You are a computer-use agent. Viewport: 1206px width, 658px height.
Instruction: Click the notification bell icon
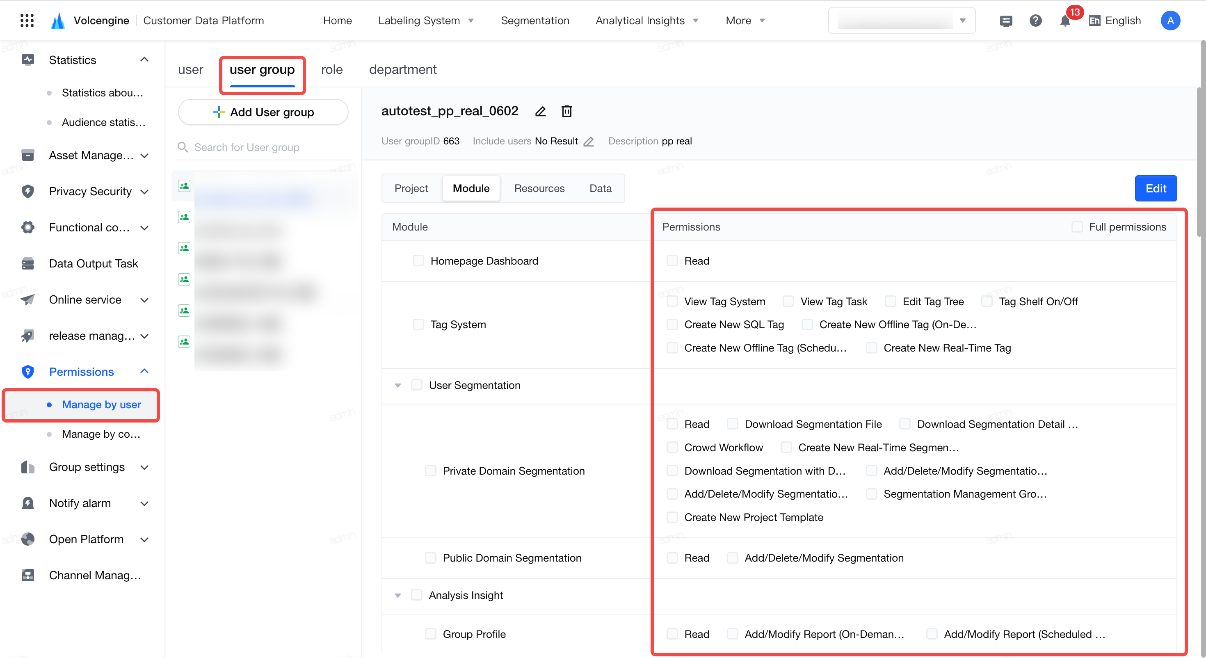click(1065, 21)
